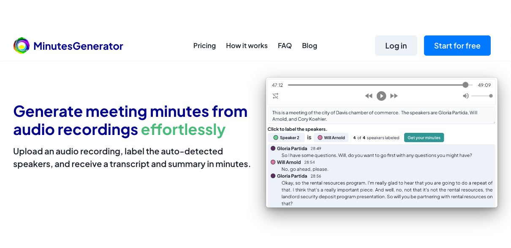Open the Pricing page
This screenshot has width=511, height=248.
pyautogui.click(x=204, y=46)
